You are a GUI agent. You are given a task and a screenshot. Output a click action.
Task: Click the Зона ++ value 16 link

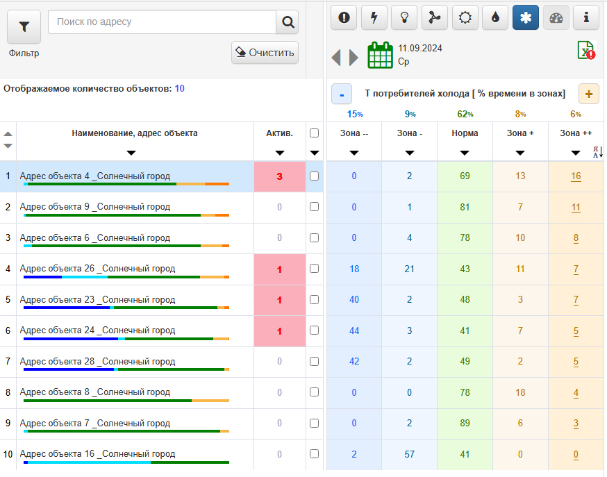pos(576,176)
